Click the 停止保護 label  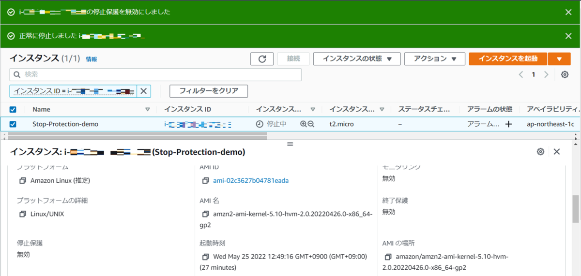[30, 243]
